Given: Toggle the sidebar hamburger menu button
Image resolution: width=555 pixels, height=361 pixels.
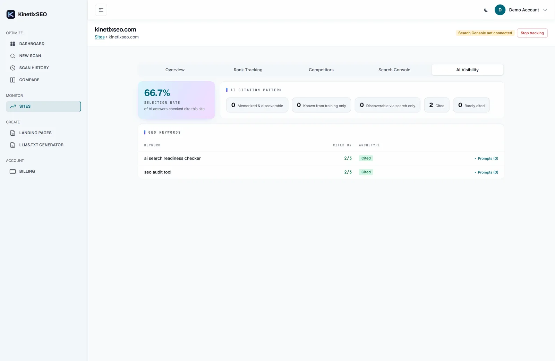Looking at the screenshot, I should [x=101, y=10].
